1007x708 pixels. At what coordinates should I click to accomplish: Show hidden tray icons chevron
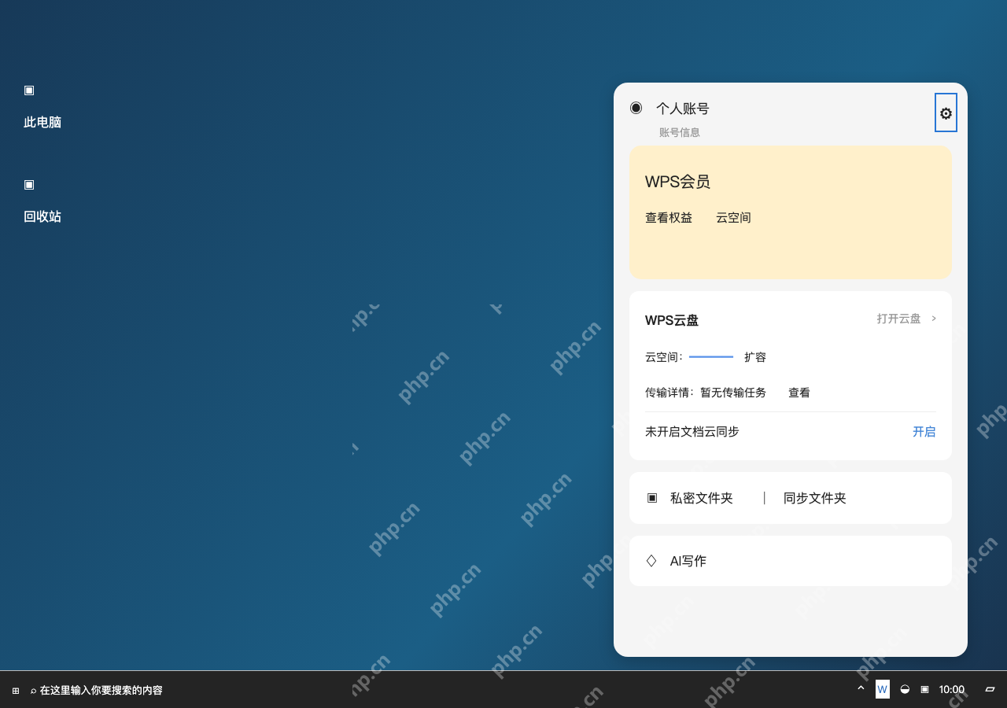coord(861,688)
